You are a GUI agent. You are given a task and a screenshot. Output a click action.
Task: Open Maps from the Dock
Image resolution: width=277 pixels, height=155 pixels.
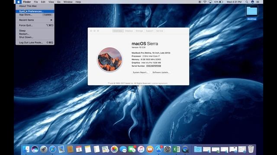point(106,149)
